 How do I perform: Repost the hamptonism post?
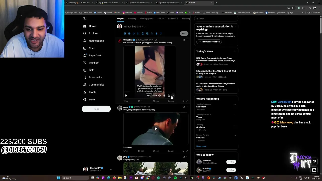pos(141,151)
